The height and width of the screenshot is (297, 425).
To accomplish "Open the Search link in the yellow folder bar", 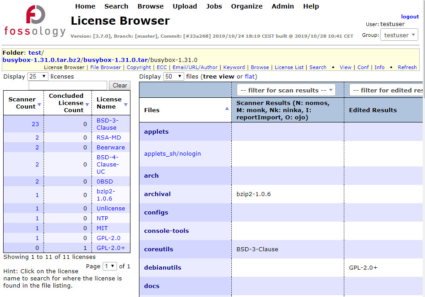I will (318, 67).
